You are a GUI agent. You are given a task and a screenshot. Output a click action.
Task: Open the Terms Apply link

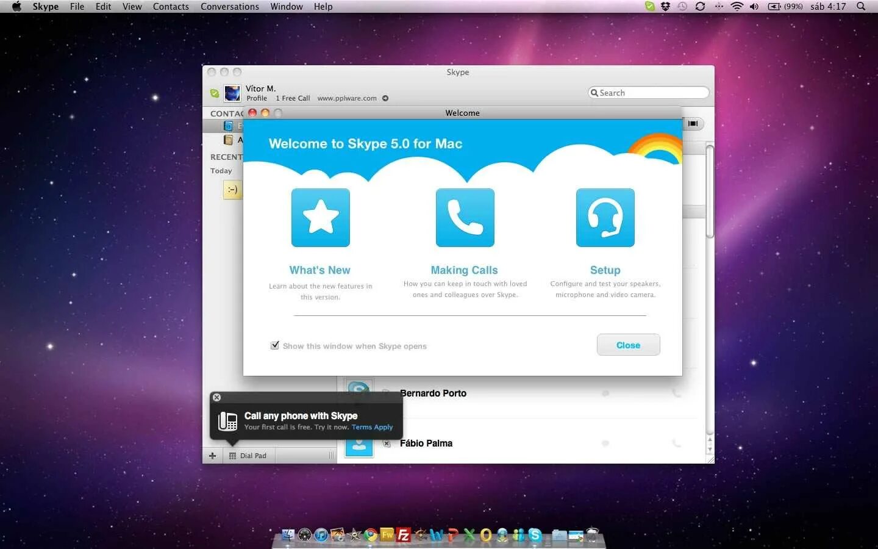(372, 427)
